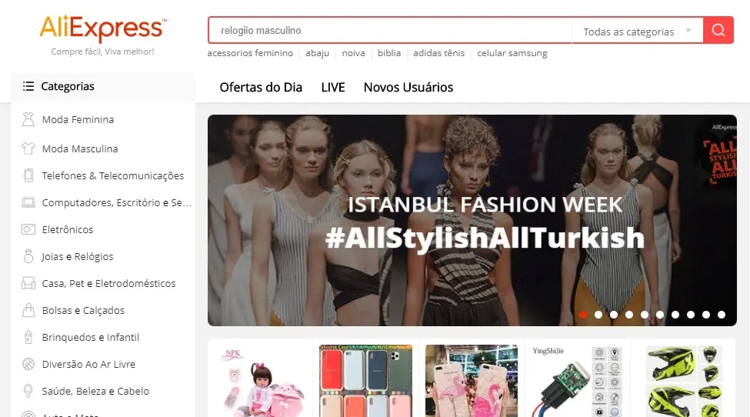This screenshot has width=750, height=417.
Task: Click the celular samsung suggestion link
Action: tap(512, 53)
